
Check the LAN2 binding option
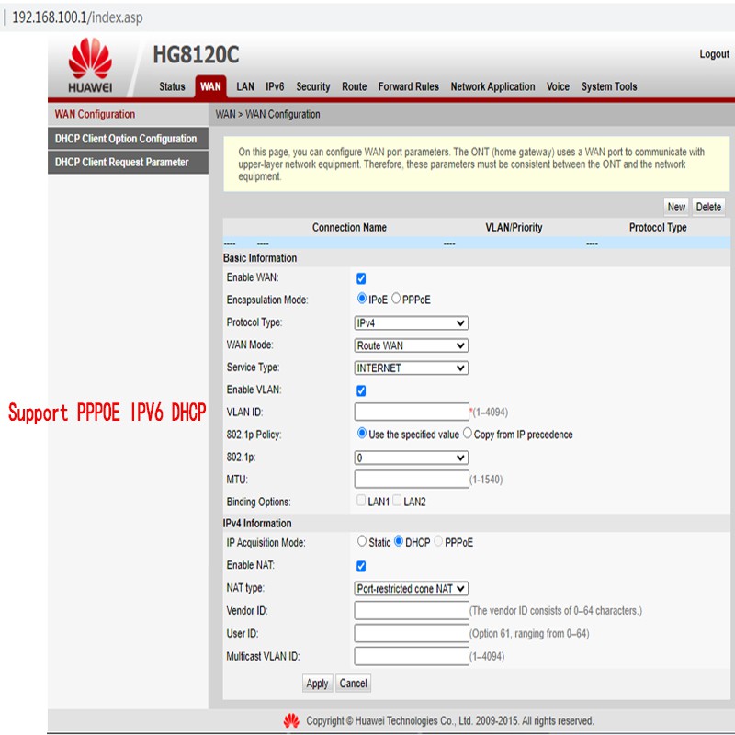coord(397,500)
